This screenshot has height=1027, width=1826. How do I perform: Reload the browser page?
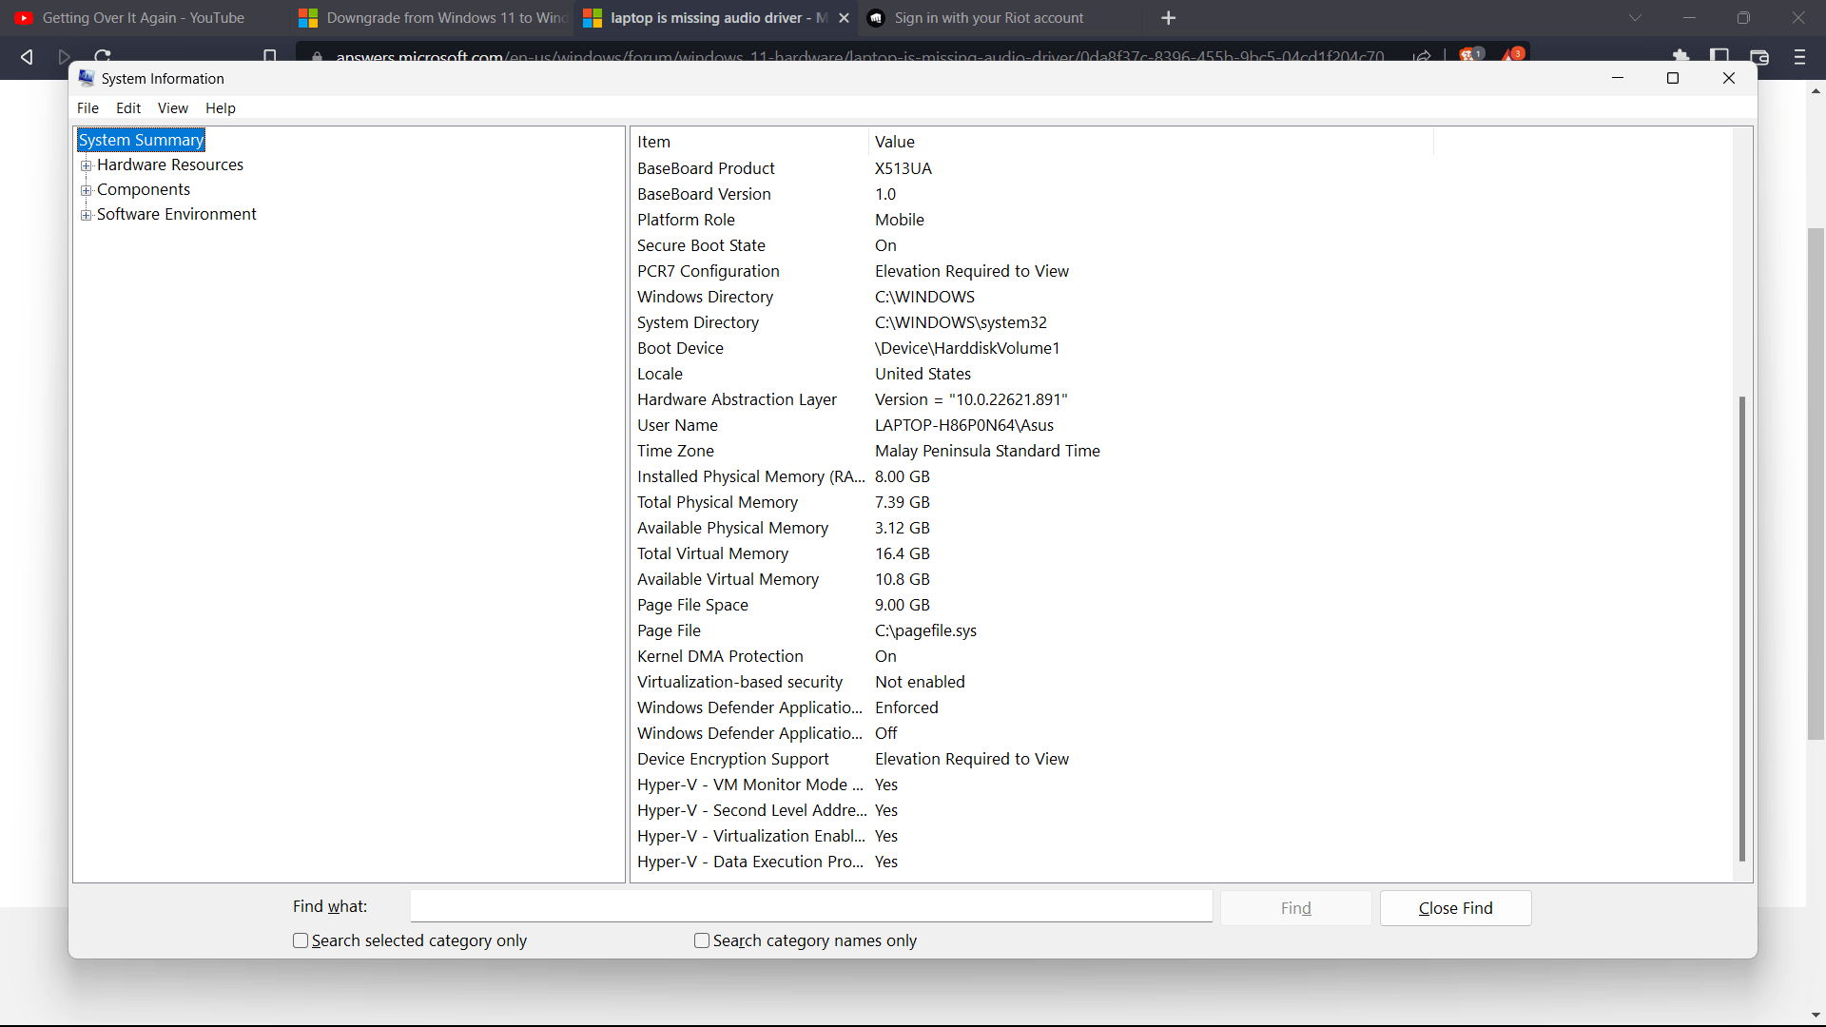tap(103, 56)
